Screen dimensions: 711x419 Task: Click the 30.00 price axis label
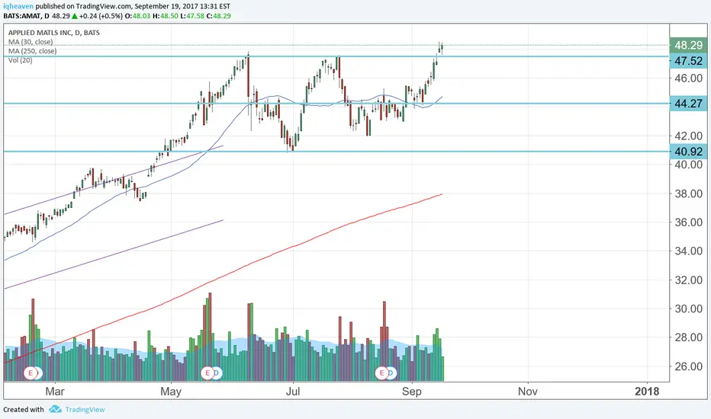[x=688, y=309]
